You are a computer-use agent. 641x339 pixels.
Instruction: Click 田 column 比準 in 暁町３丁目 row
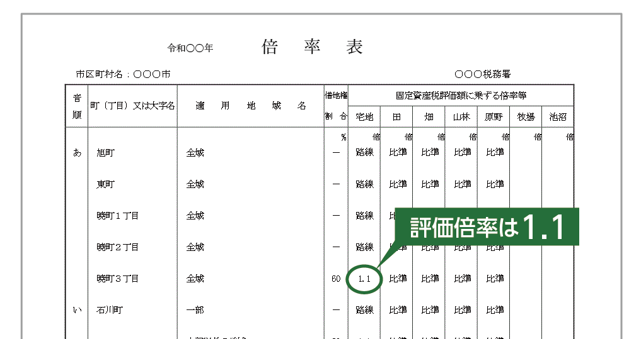click(x=398, y=279)
